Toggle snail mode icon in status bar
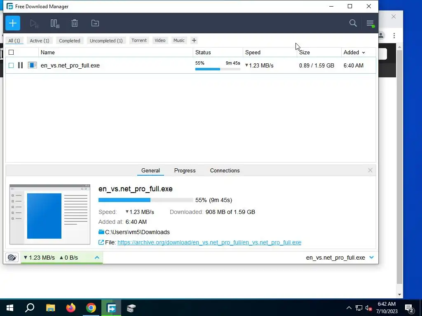The height and width of the screenshot is (316, 422). coord(12,258)
